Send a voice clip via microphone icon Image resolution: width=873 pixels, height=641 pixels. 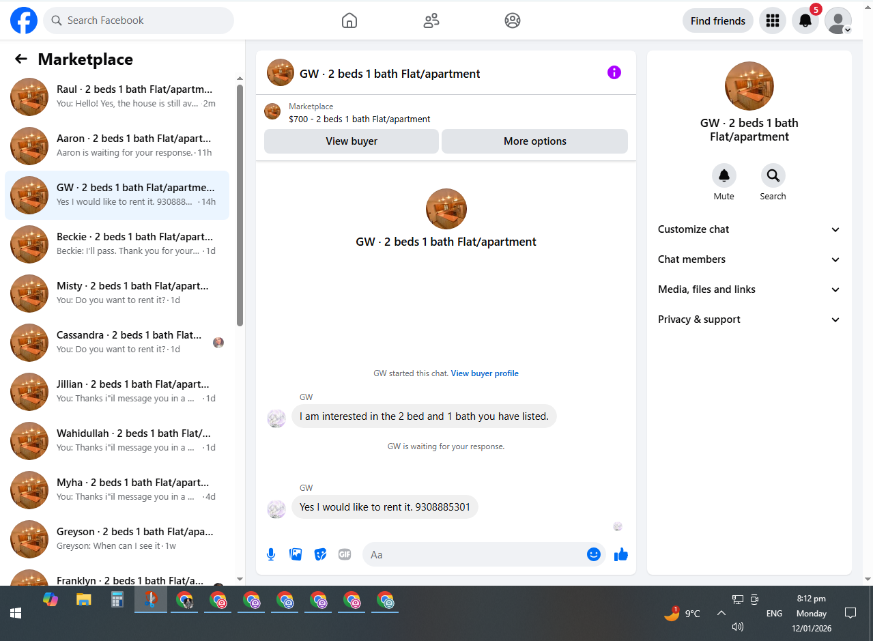271,554
